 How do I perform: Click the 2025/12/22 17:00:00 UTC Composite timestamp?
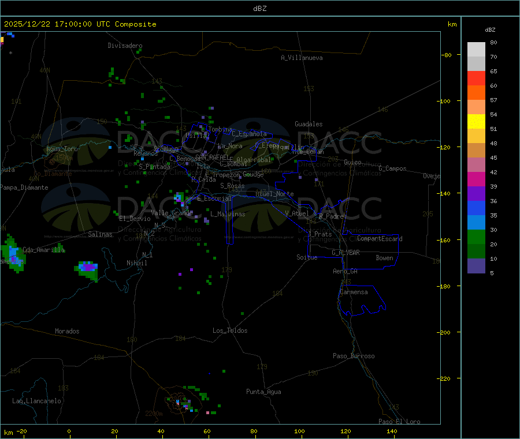(x=80, y=24)
